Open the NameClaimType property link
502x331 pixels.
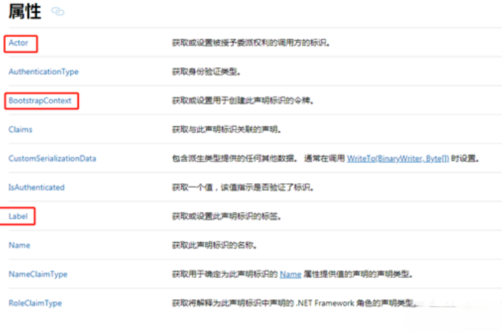(x=37, y=275)
